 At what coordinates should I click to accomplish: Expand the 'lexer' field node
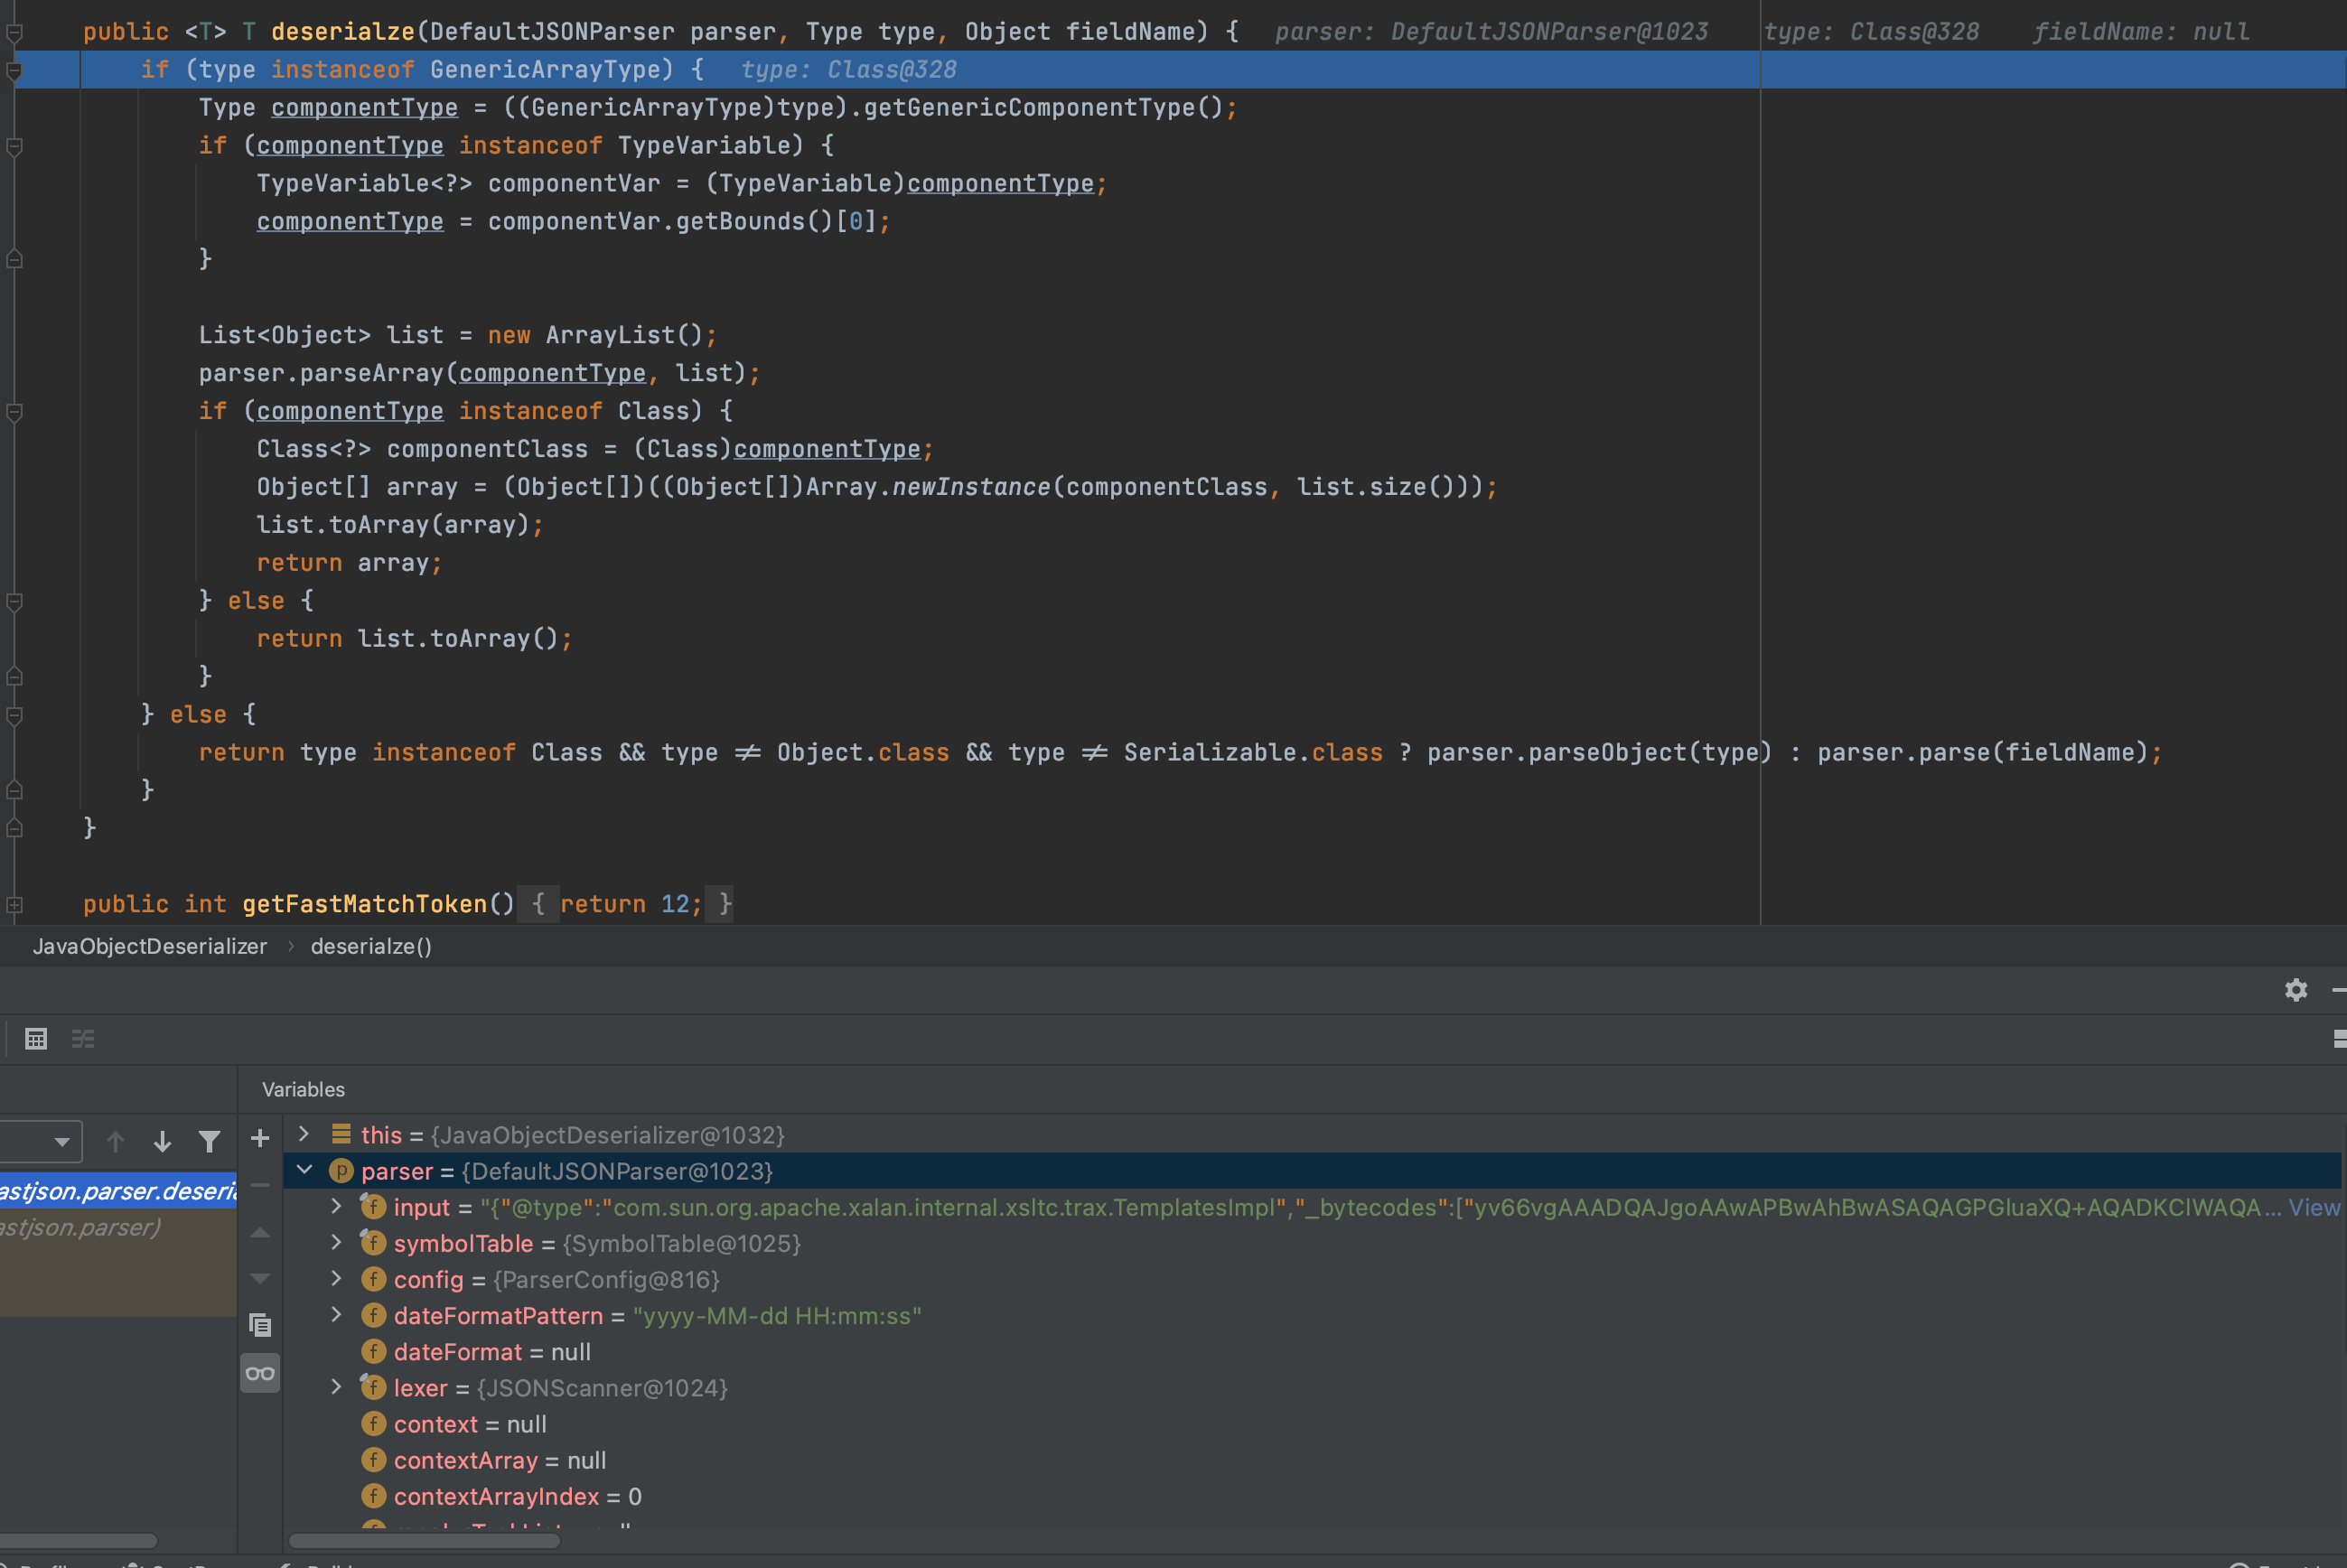336,1387
